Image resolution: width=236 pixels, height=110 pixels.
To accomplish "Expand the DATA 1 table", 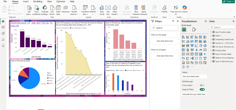I will [211, 36].
